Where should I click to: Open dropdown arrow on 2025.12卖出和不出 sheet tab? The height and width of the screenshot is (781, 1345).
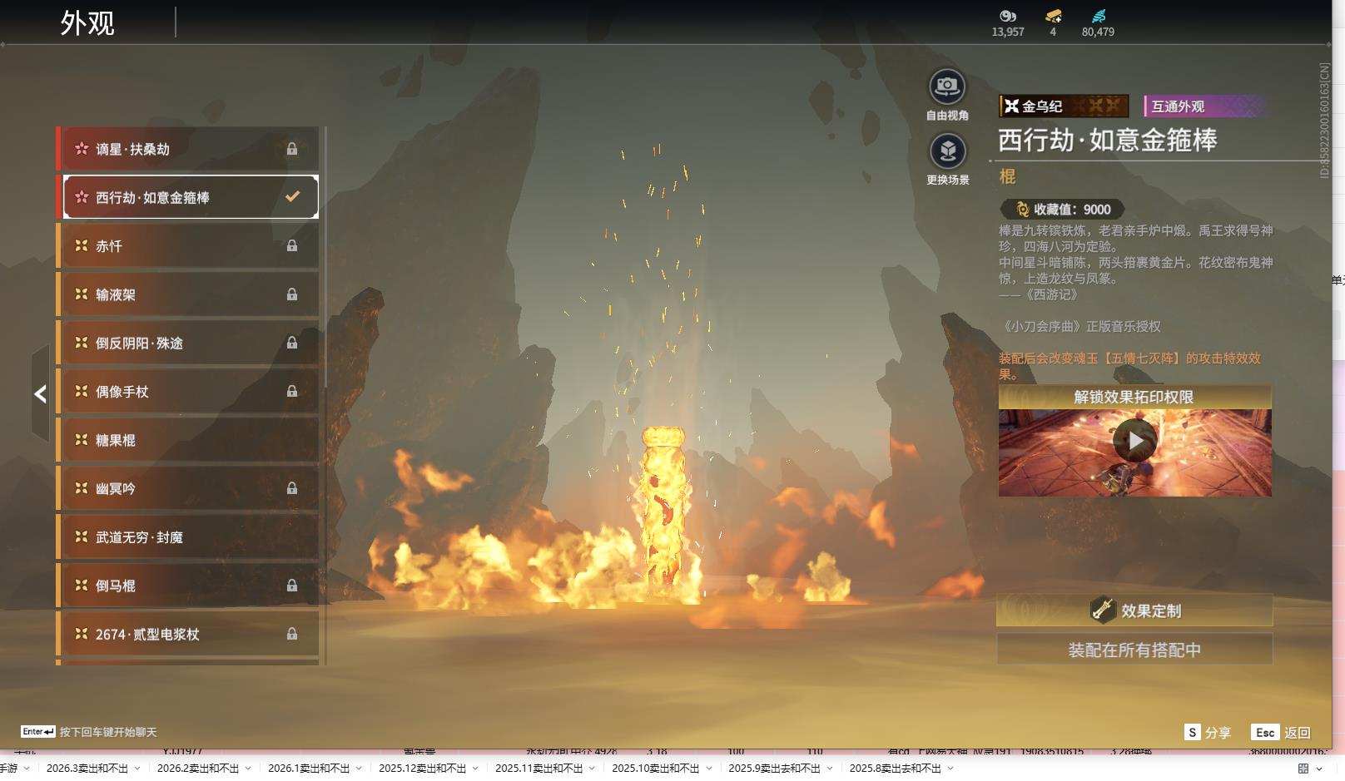tap(475, 769)
